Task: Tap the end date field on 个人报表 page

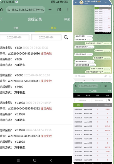Action: (x=99, y=100)
